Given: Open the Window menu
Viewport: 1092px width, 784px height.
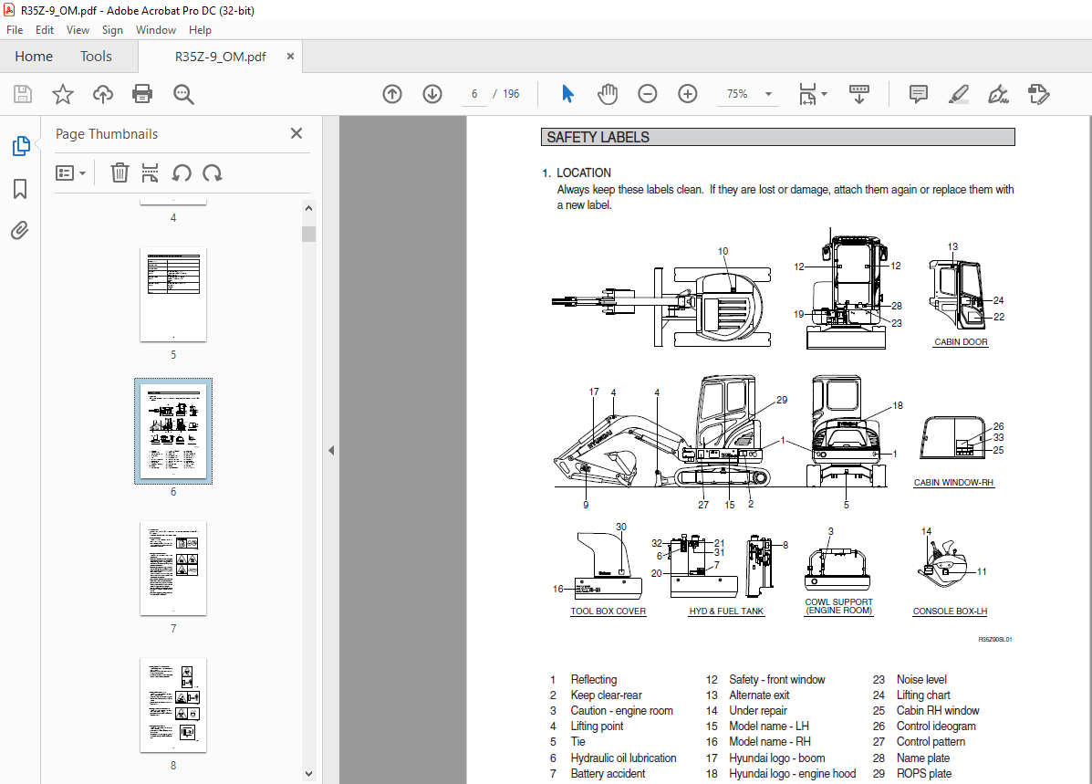Looking at the screenshot, I should point(156,30).
